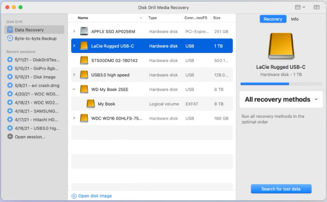Expand the WDC WD16 00HLFS-75 row
This screenshot has height=202, width=327.
click(x=74, y=118)
